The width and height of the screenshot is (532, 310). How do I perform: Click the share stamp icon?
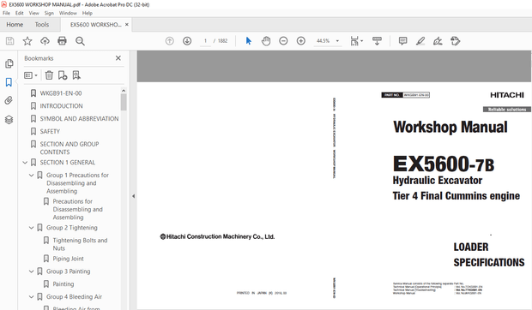coord(455,41)
